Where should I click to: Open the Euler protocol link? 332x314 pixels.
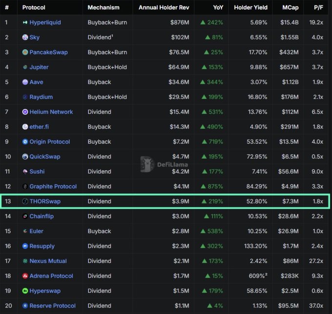36,231
